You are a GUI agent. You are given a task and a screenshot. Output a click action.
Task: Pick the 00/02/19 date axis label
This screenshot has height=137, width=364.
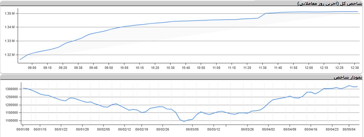pos(142,129)
